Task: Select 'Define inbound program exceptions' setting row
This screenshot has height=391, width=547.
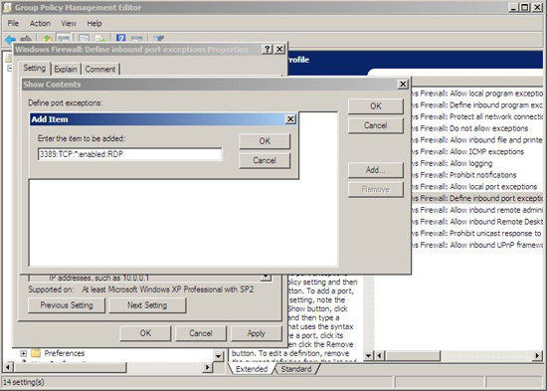Action: coord(477,105)
